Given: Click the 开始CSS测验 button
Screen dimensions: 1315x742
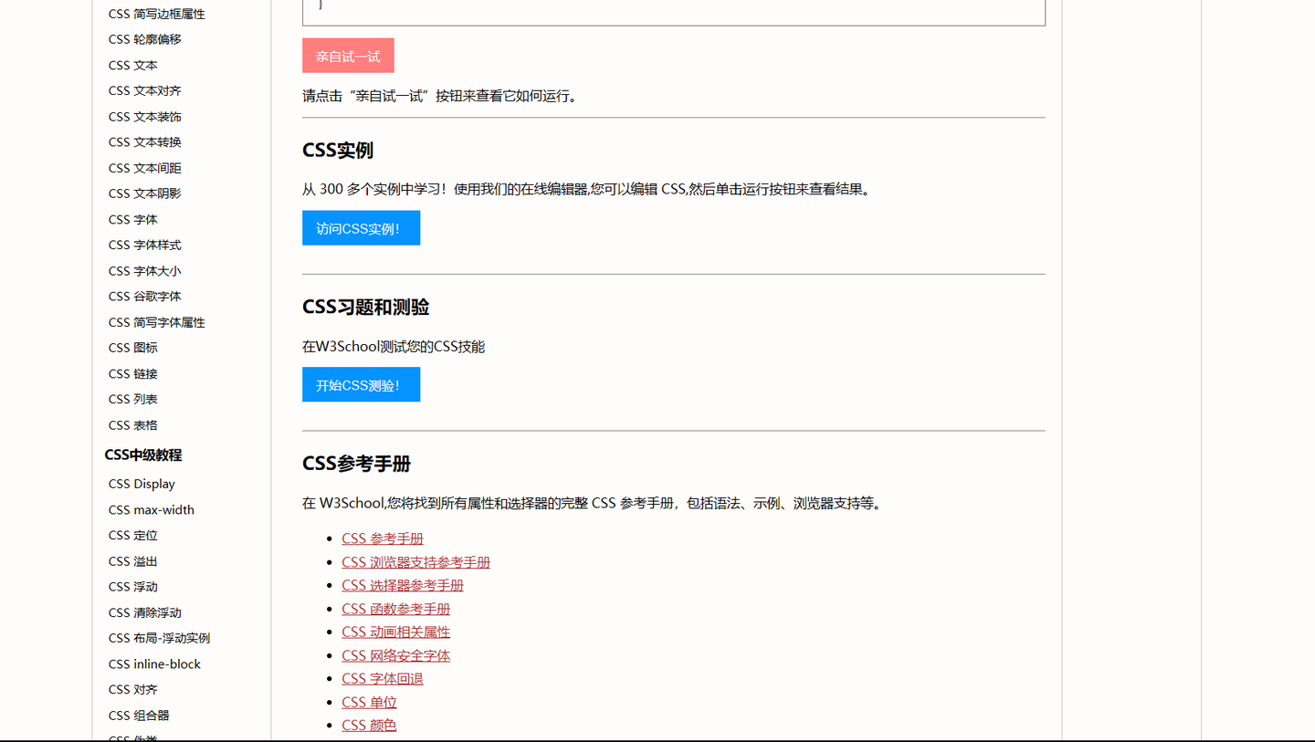Looking at the screenshot, I should [361, 384].
